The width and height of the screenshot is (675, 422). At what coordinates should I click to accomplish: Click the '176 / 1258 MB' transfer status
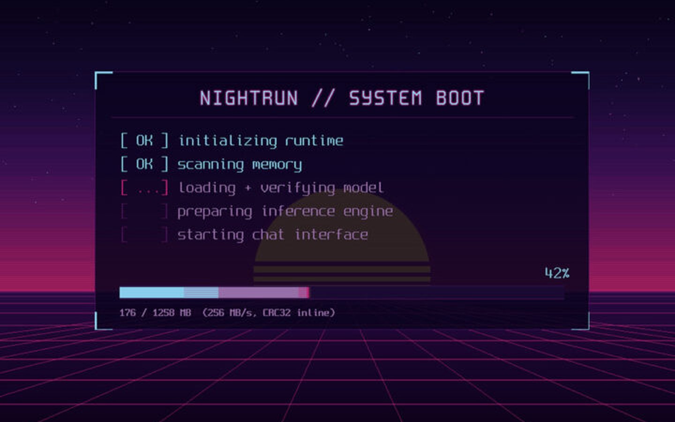(155, 312)
